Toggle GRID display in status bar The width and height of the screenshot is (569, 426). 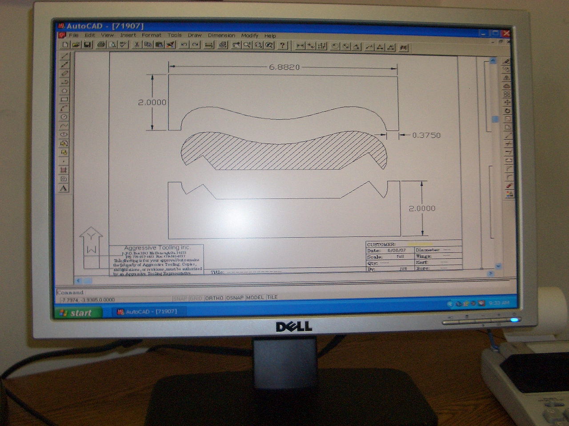point(196,299)
